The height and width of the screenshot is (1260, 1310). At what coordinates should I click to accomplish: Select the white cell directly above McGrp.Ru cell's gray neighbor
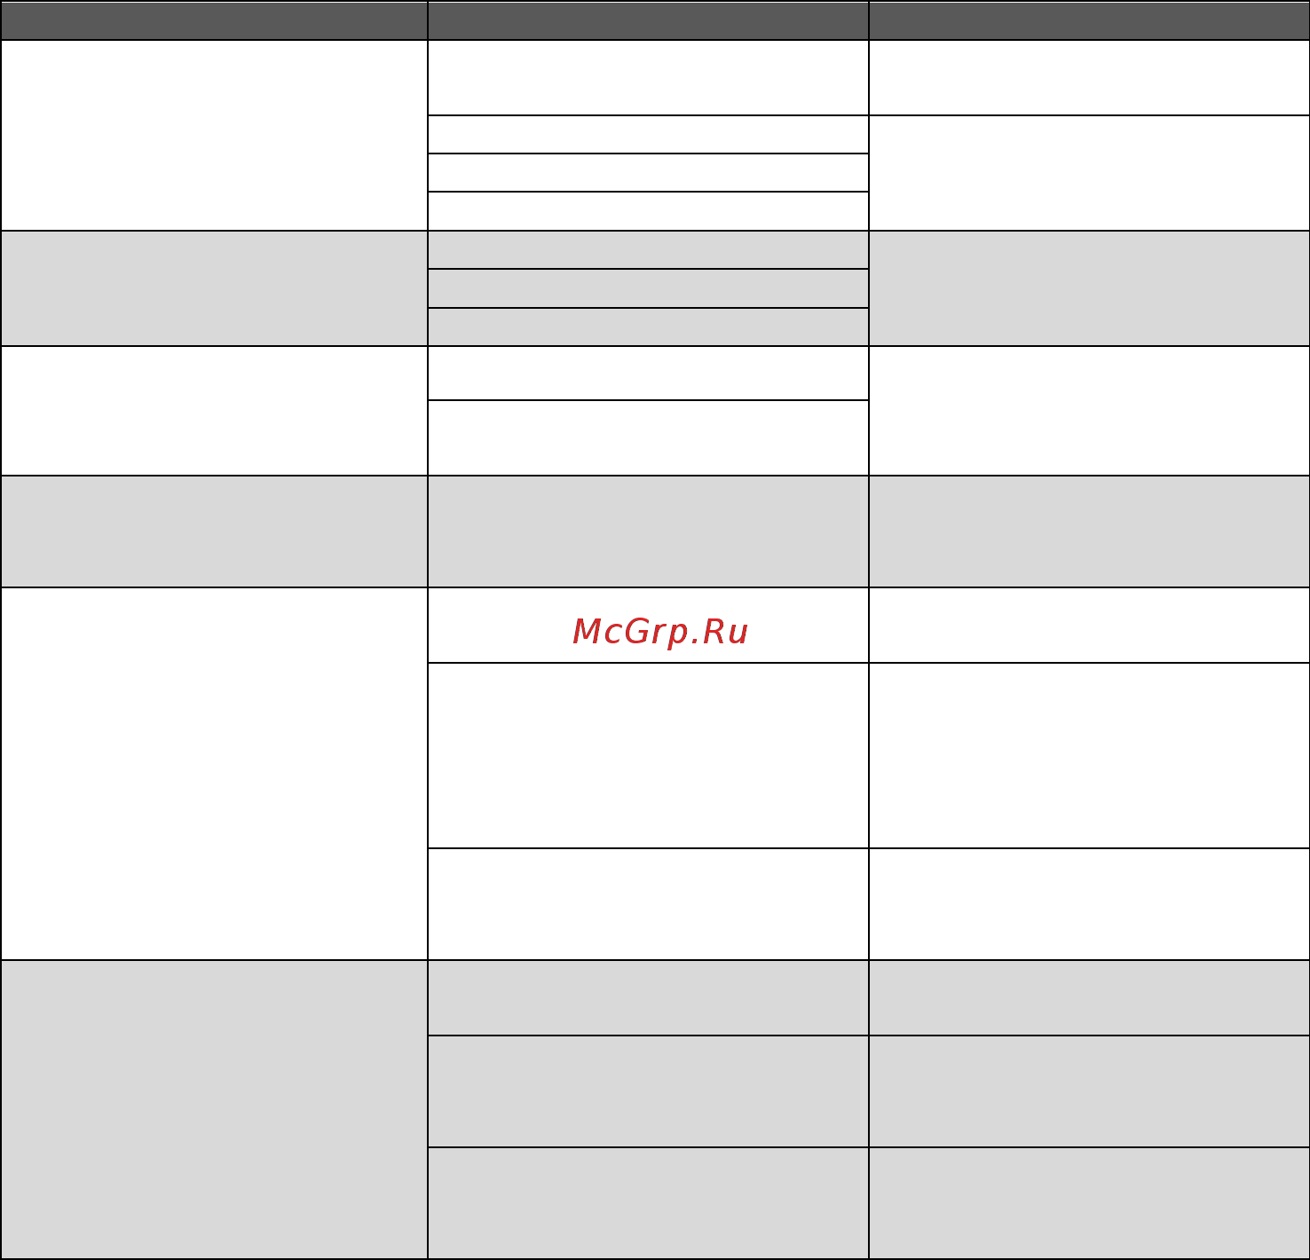[648, 437]
